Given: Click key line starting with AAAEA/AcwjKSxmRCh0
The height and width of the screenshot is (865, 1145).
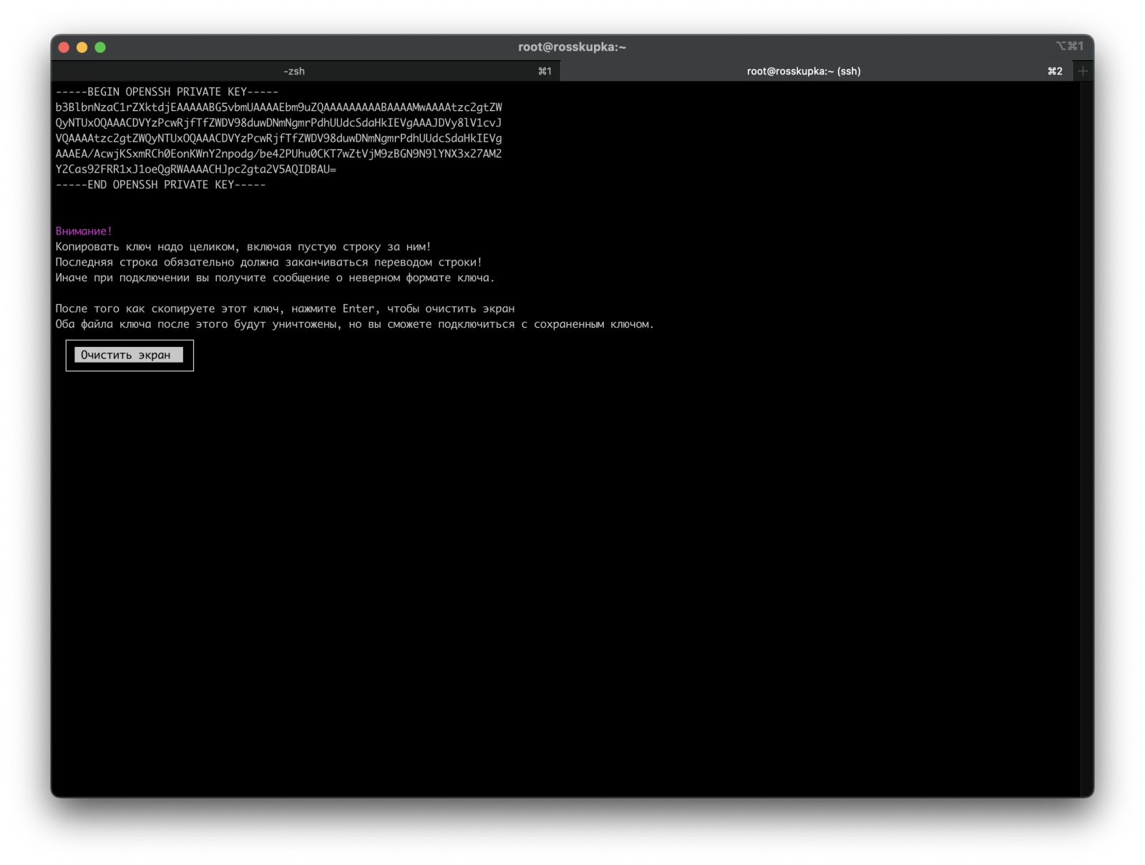Looking at the screenshot, I should click(278, 154).
